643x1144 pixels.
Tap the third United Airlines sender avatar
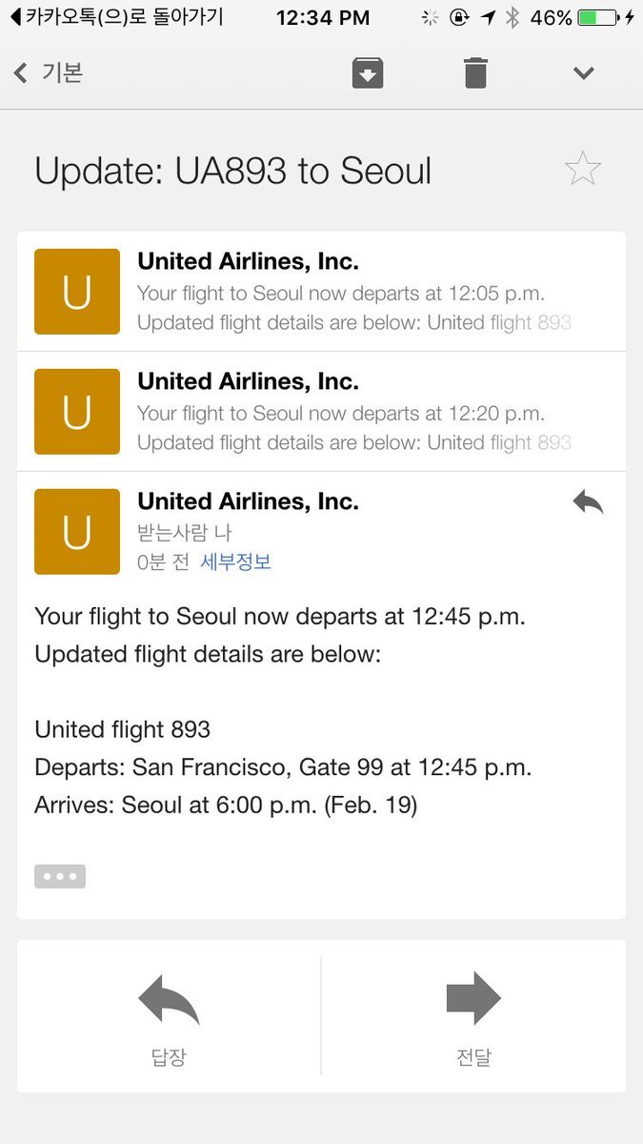click(77, 532)
